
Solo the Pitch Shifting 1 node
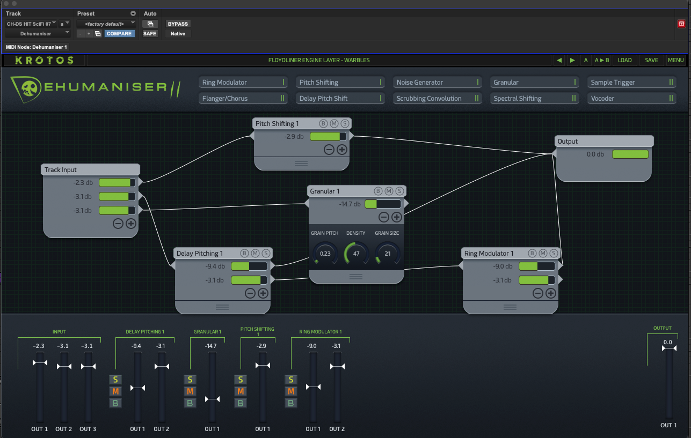point(345,123)
